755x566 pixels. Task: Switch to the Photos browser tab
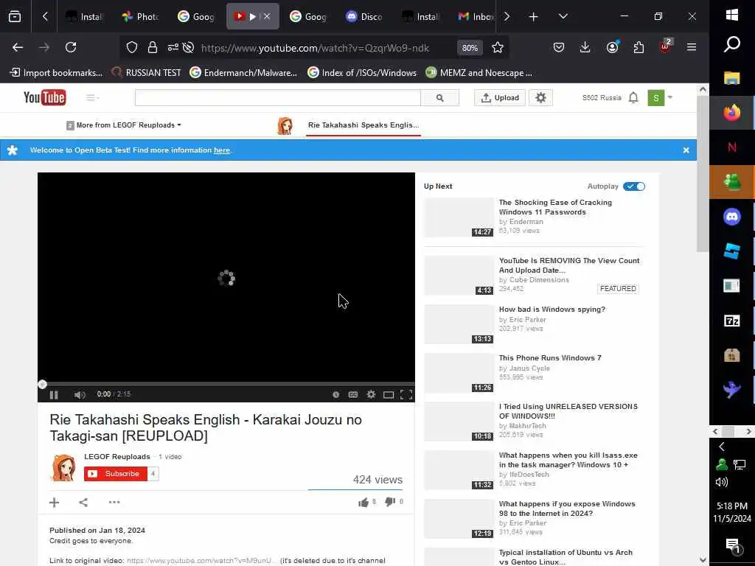tap(140, 16)
